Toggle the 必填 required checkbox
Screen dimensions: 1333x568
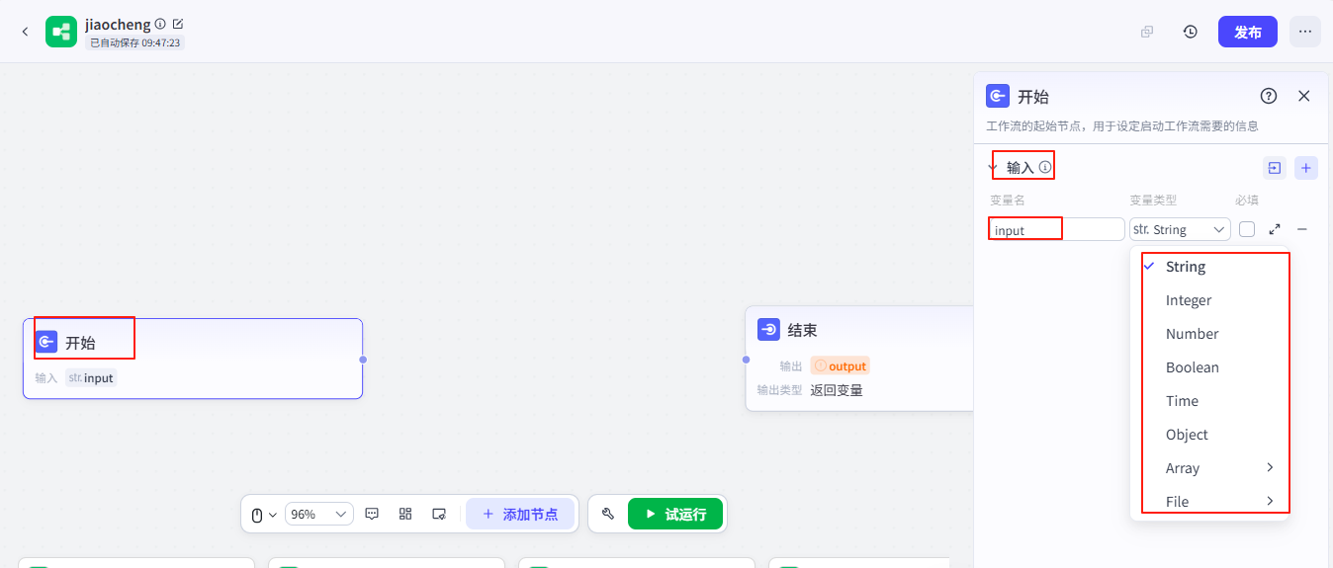(1247, 229)
